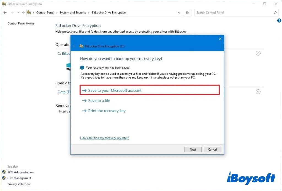Click the BitLocker icon in the address bar

pyautogui.click(x=29, y=12)
